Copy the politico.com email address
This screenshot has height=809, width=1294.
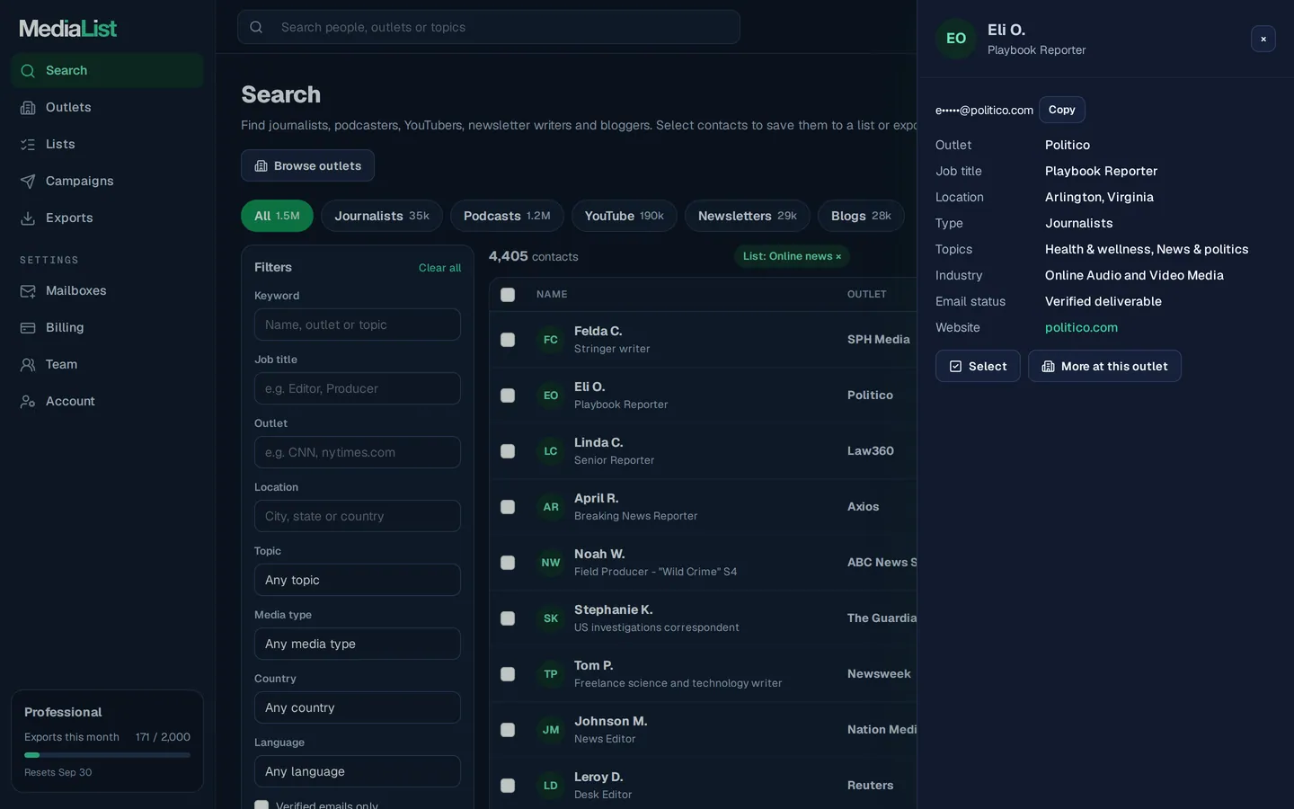click(1062, 110)
